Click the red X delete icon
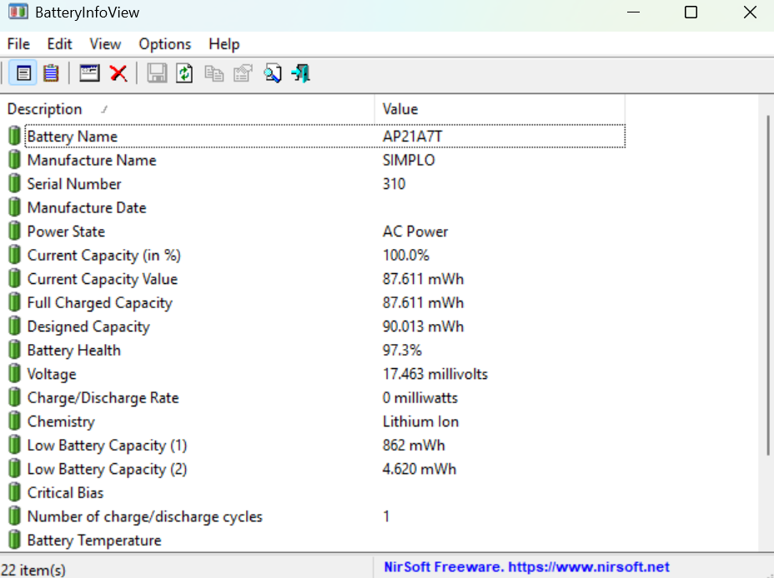The width and height of the screenshot is (774, 578). coord(118,73)
